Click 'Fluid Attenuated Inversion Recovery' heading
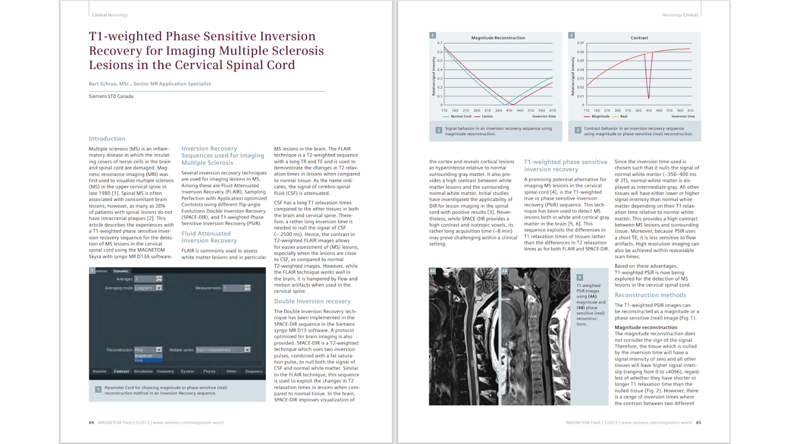 pyautogui.click(x=210, y=237)
